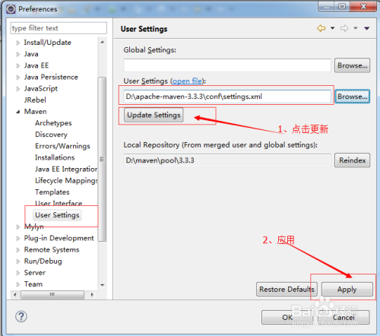The image size is (380, 336).
Task: Expand the Server tree node
Action: pyautogui.click(x=18, y=273)
